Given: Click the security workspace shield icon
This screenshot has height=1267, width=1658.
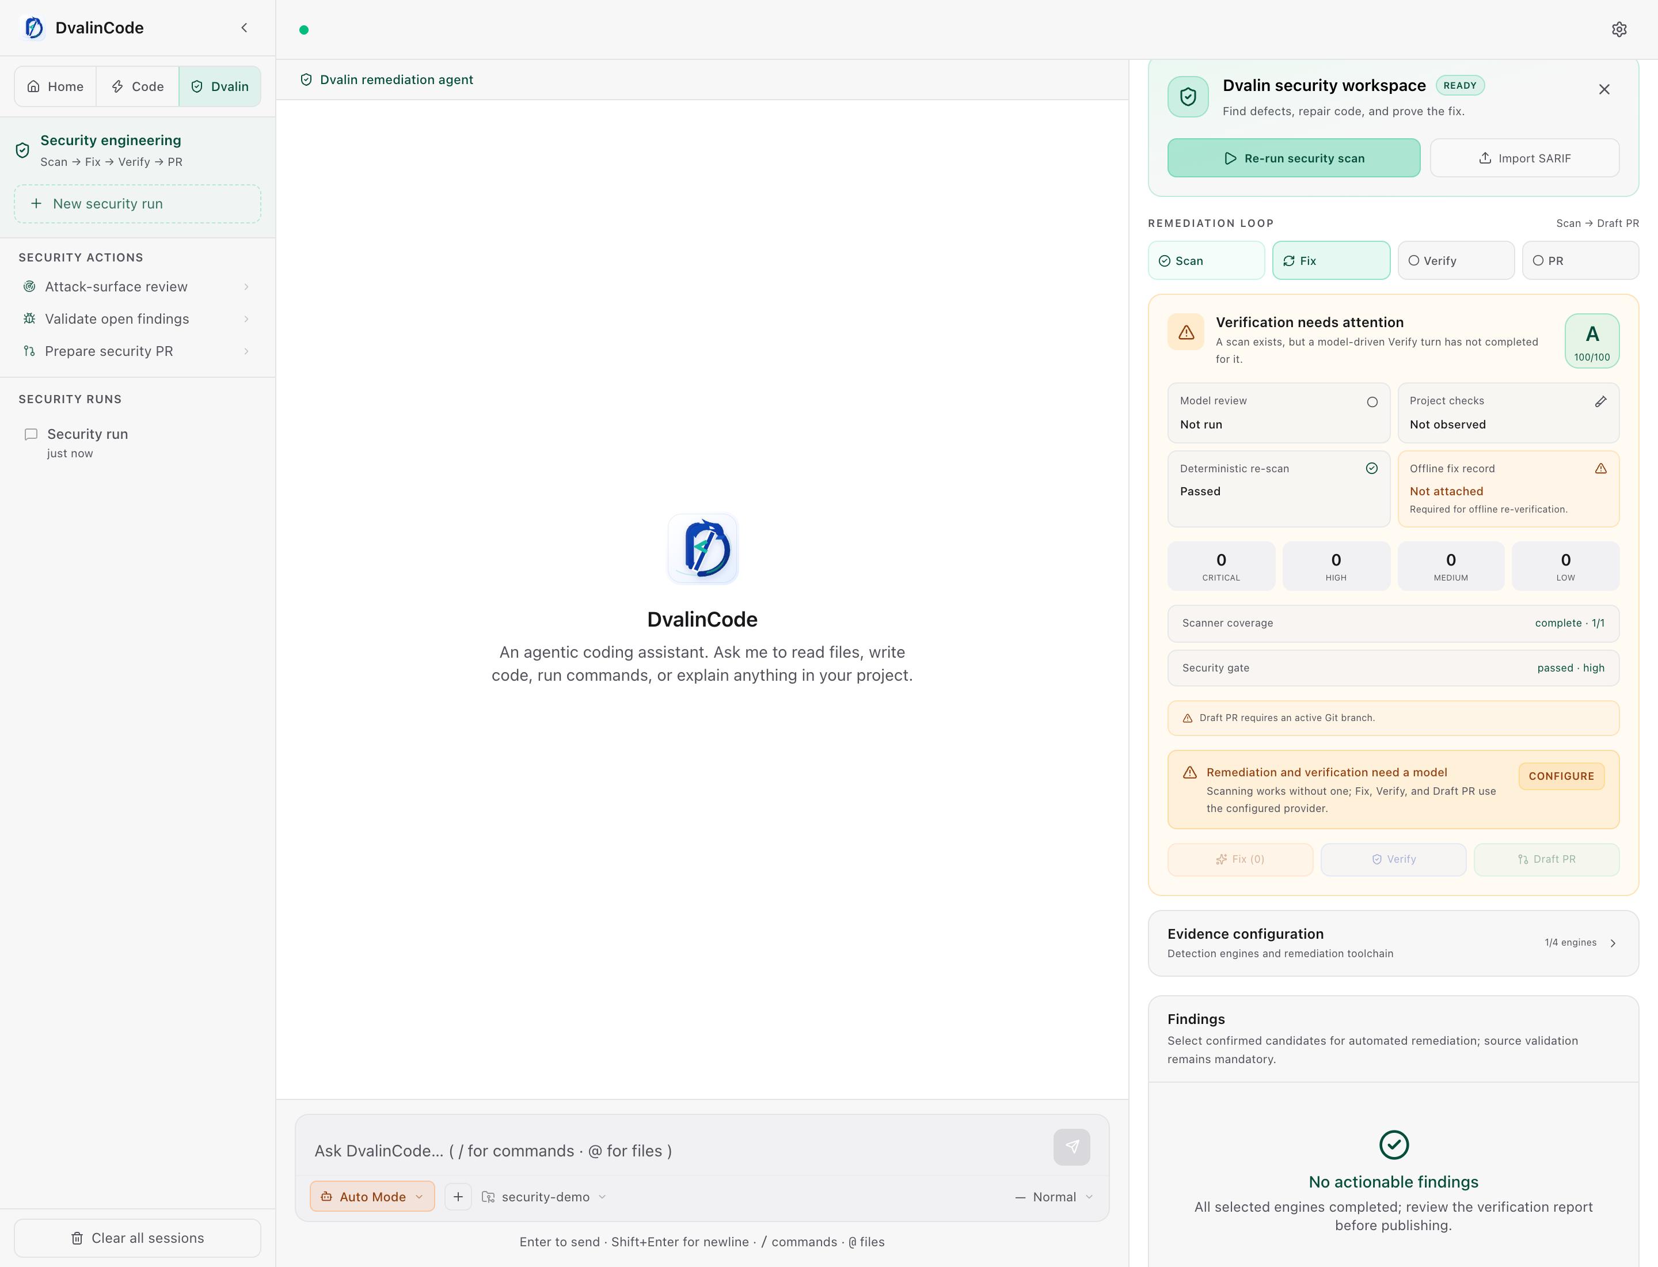Looking at the screenshot, I should pyautogui.click(x=1188, y=97).
